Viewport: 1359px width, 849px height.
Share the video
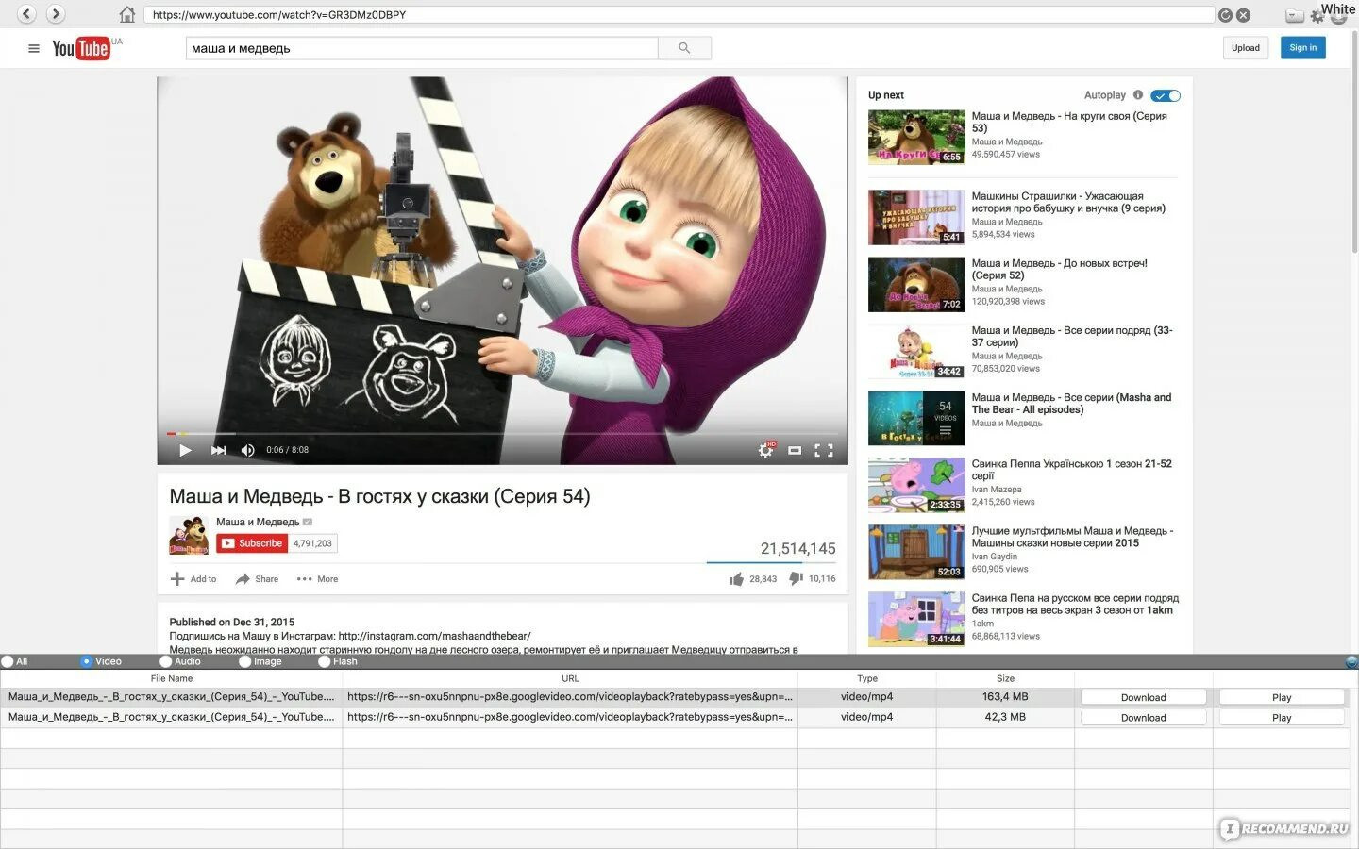pyautogui.click(x=257, y=579)
